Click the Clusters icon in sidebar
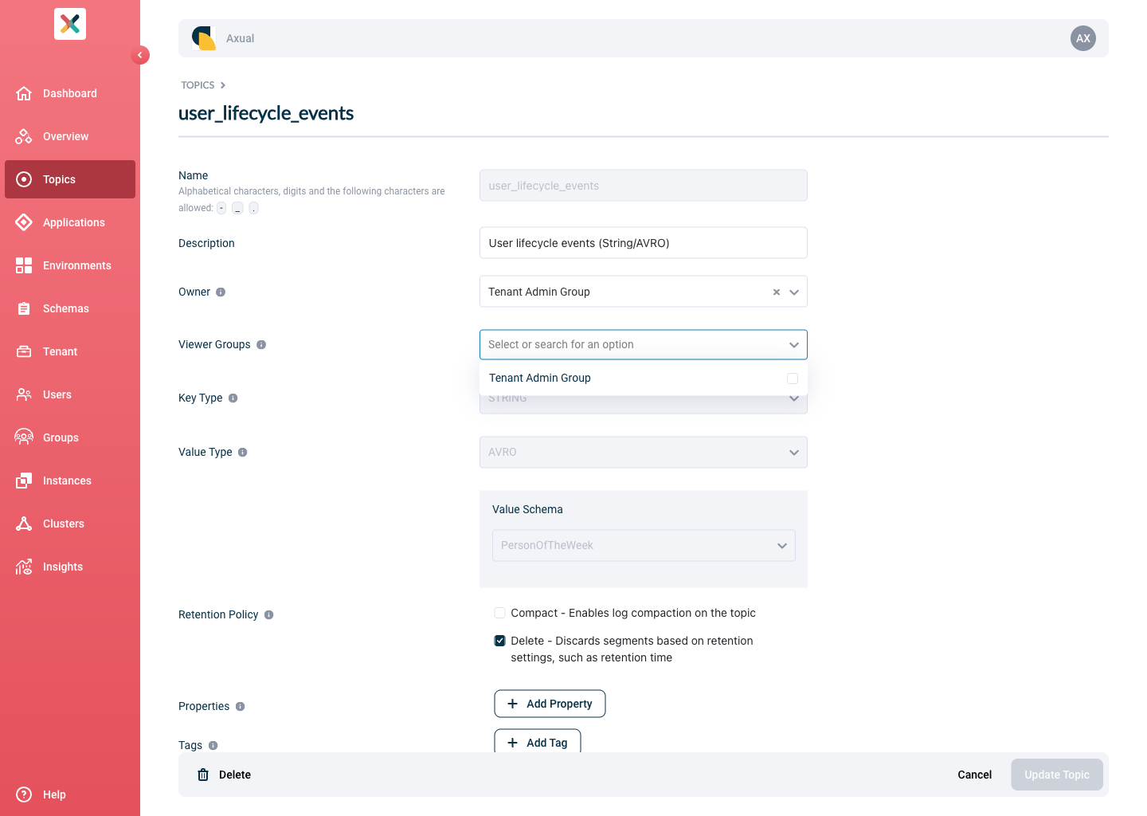1147x816 pixels. pos(24,524)
